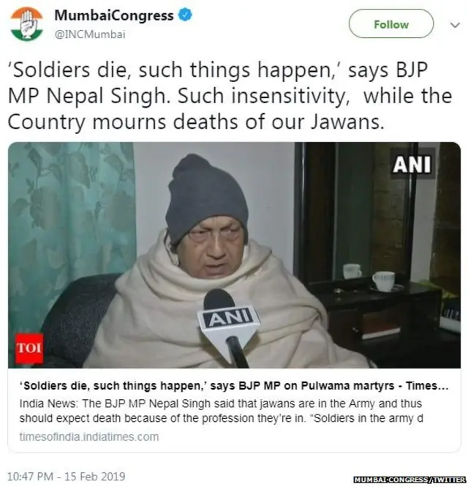Click the red TOI logo on photo
The height and width of the screenshot is (487, 468).
pos(29,348)
